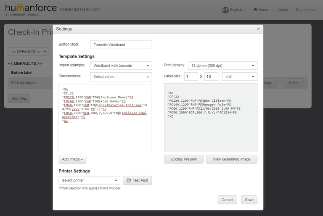Close the Settings dialog with X

(x=258, y=29)
